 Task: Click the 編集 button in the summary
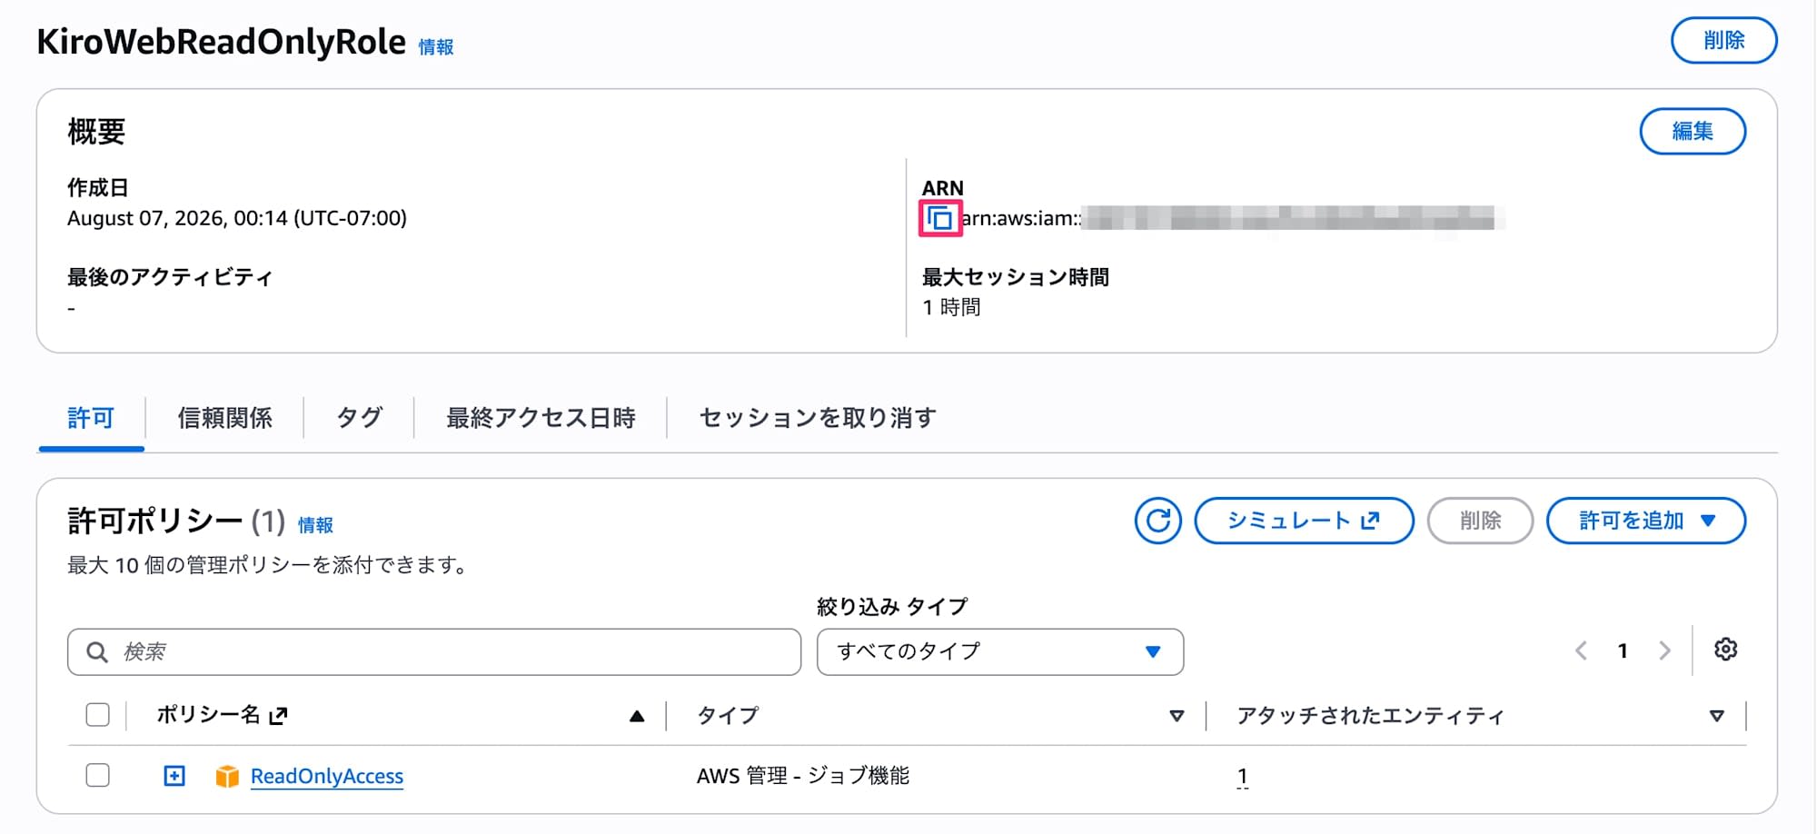(x=1693, y=131)
